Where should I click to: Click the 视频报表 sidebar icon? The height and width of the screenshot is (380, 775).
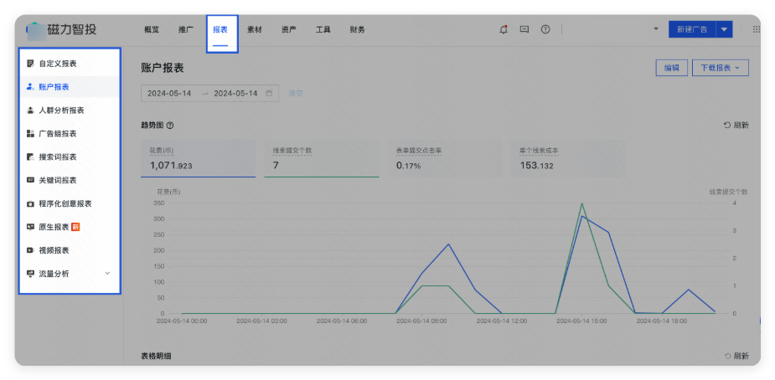point(30,250)
